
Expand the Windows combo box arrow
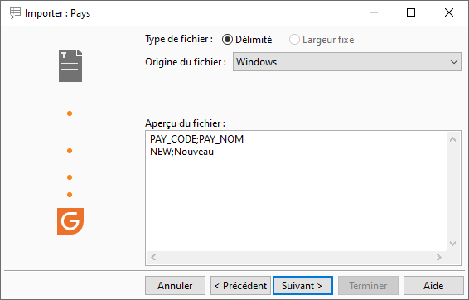(454, 62)
